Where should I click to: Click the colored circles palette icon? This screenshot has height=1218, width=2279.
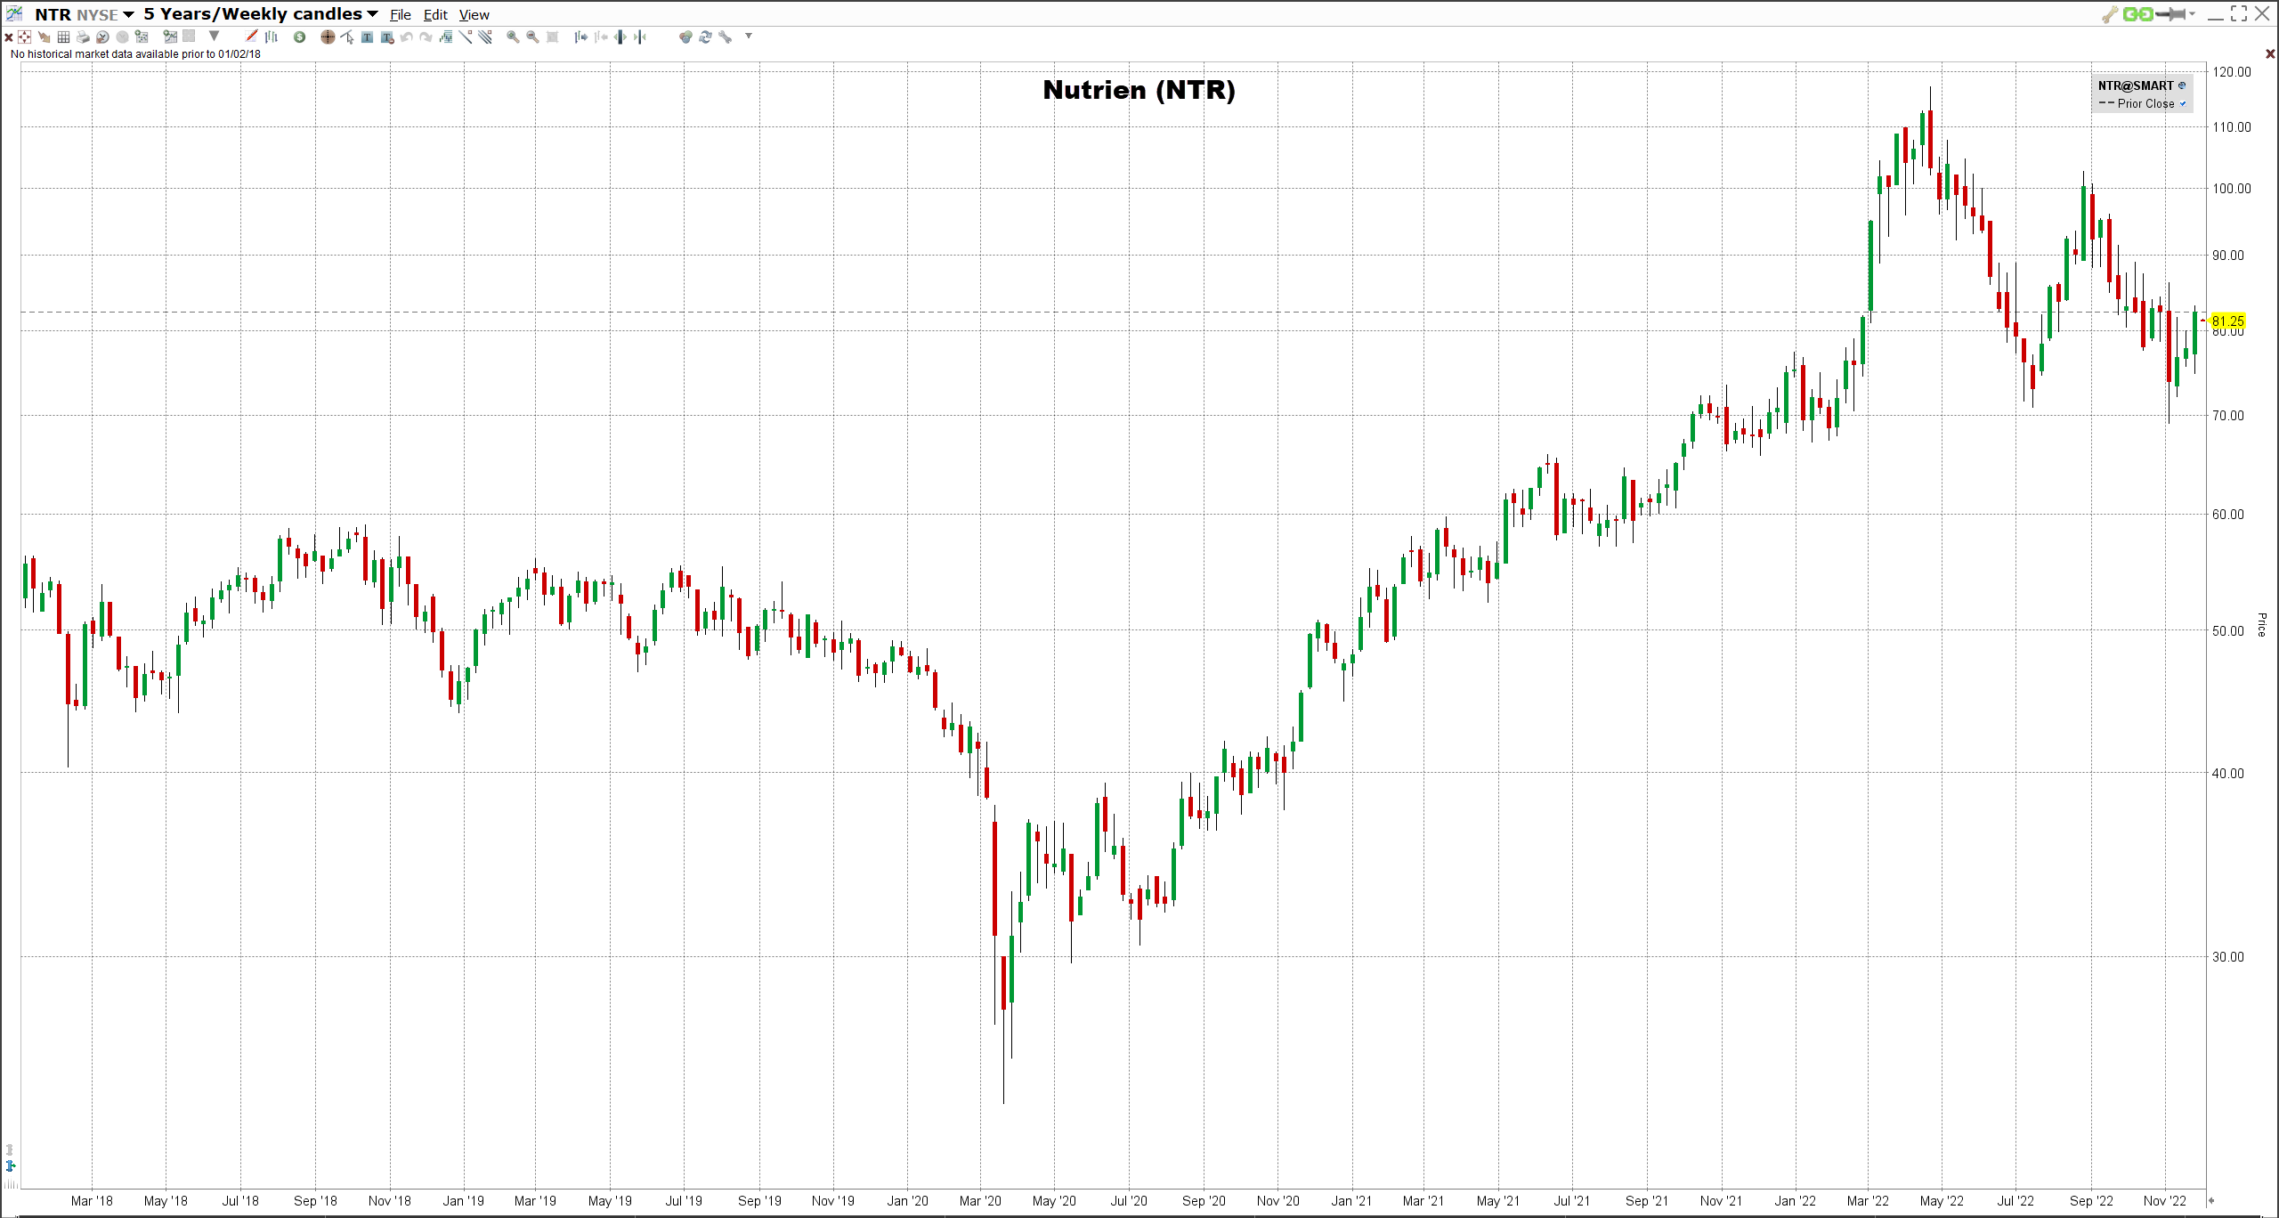[x=685, y=37]
